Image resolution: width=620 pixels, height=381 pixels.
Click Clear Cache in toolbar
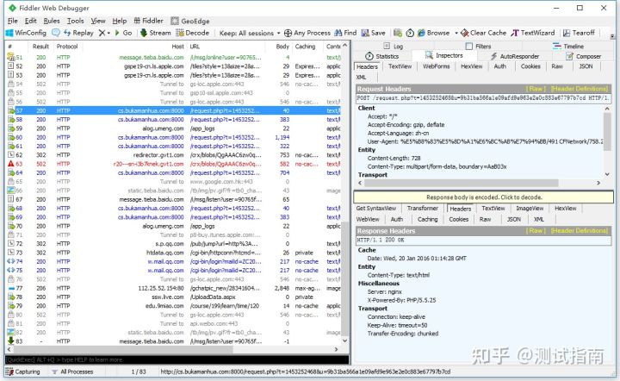[x=484, y=33]
